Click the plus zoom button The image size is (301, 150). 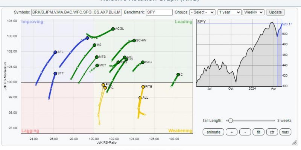[x=231, y=132]
